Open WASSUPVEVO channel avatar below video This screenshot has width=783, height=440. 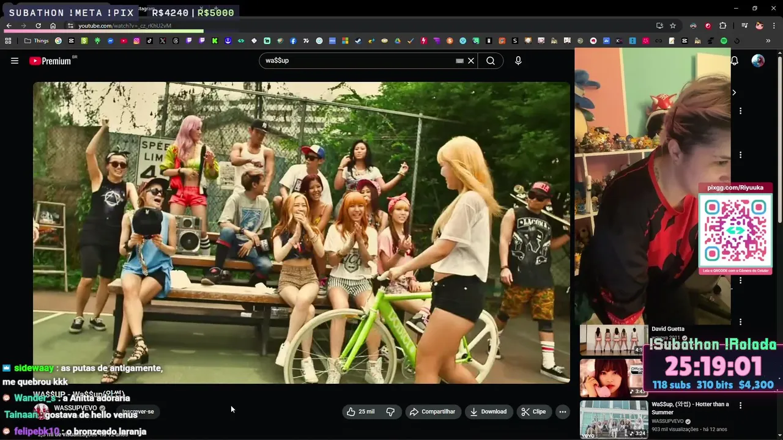pos(41,411)
